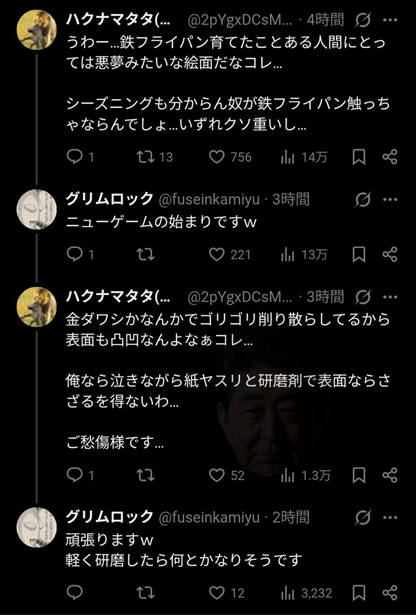View analytics for the 13万 views tweet
The image size is (416, 615).
tap(288, 254)
